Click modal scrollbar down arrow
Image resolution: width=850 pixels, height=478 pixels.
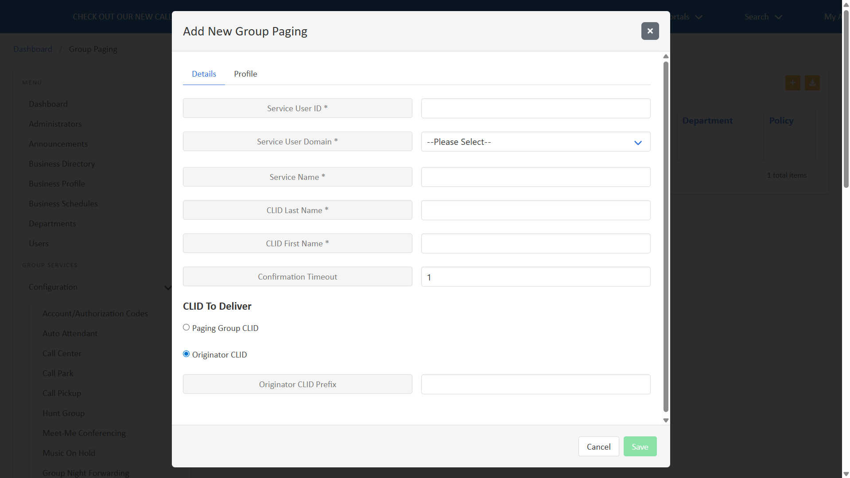coord(665,420)
